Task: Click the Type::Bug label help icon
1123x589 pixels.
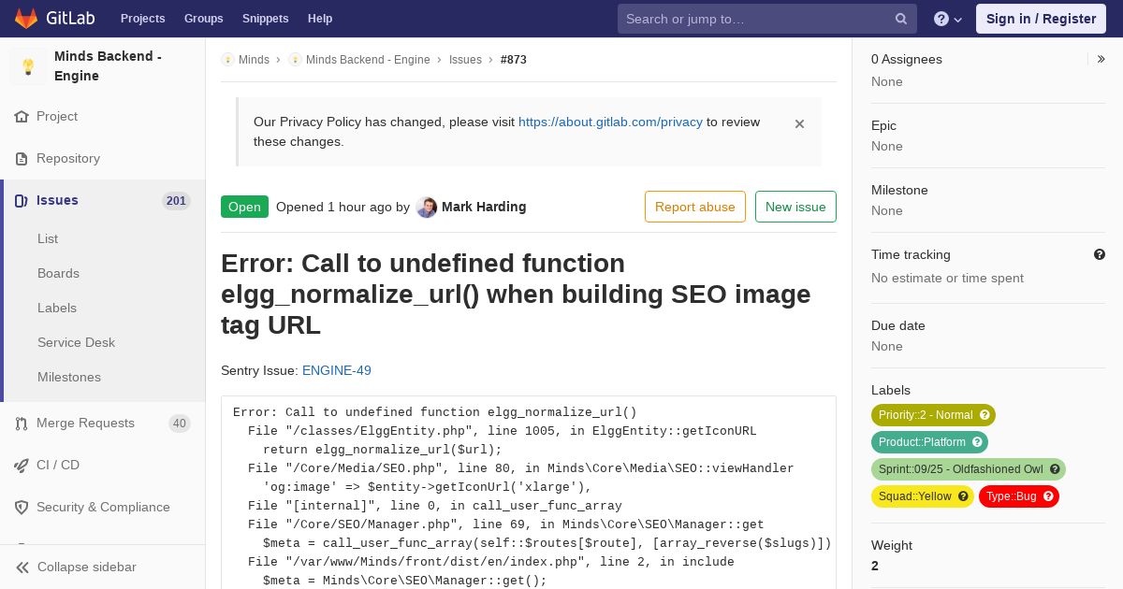Action: pyautogui.click(x=1048, y=496)
